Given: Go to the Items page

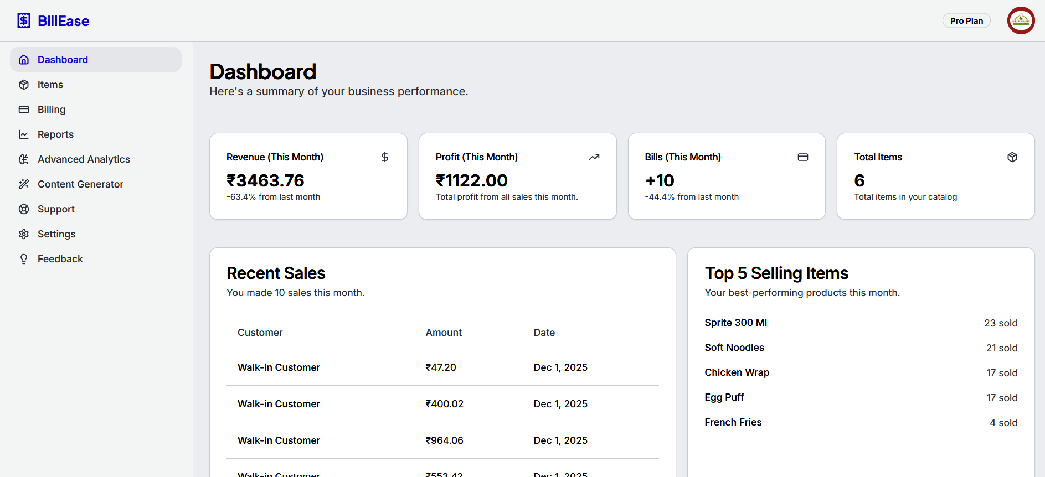Looking at the screenshot, I should pyautogui.click(x=96, y=84).
